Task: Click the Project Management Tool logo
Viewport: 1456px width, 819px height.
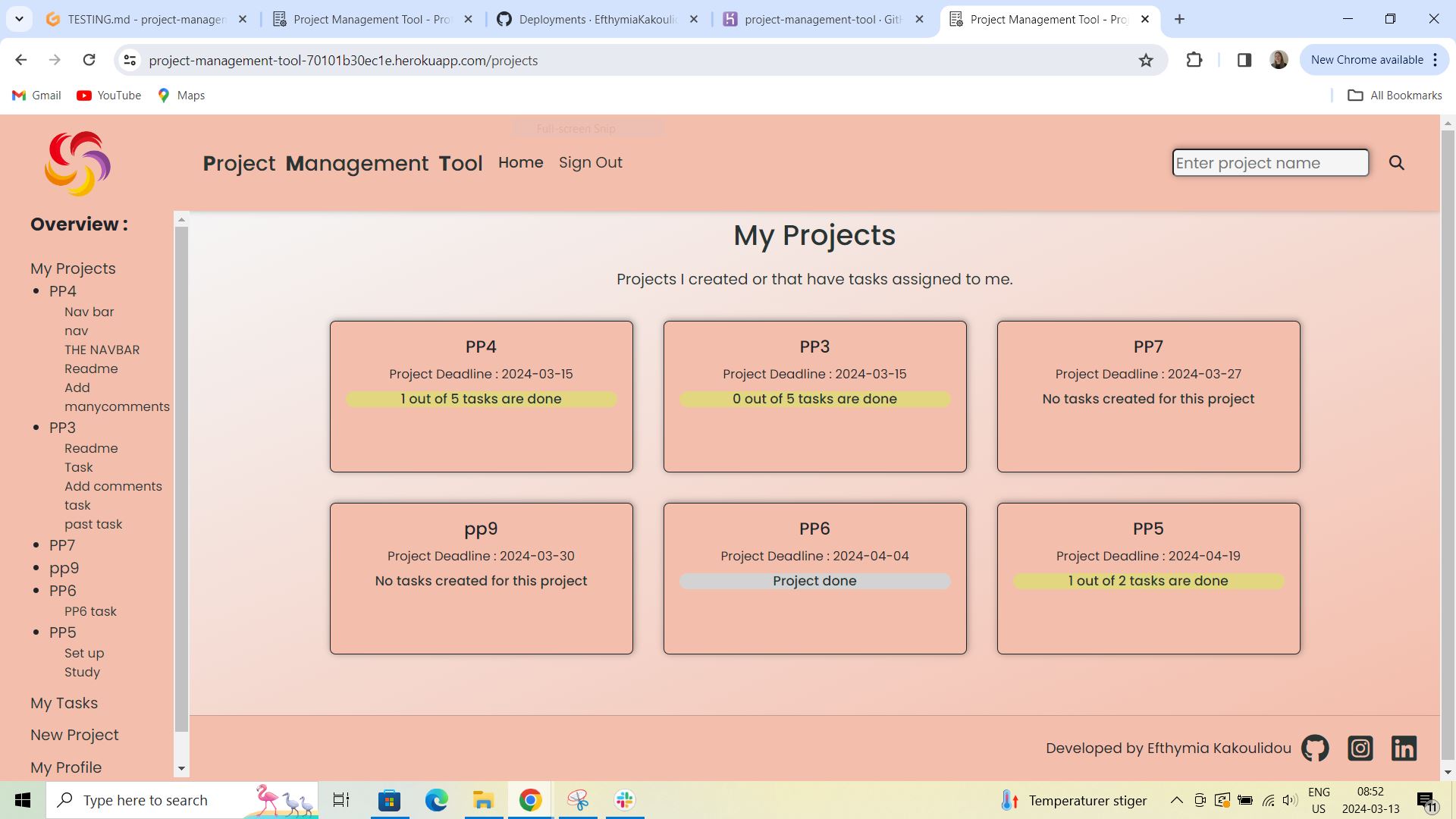Action: pyautogui.click(x=77, y=162)
